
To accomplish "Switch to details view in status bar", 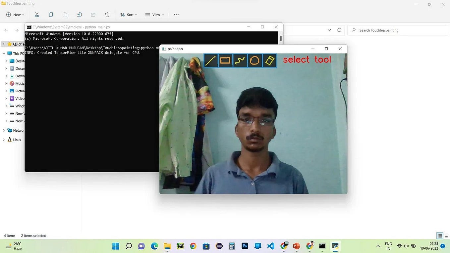I will 439,235.
